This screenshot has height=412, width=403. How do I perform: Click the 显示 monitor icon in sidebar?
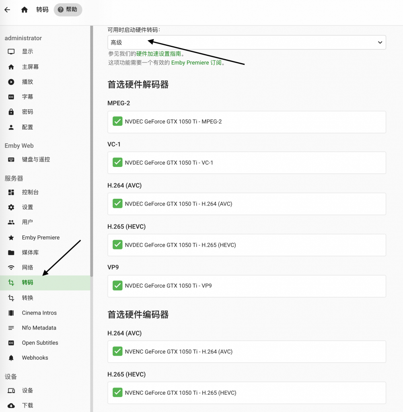click(11, 51)
